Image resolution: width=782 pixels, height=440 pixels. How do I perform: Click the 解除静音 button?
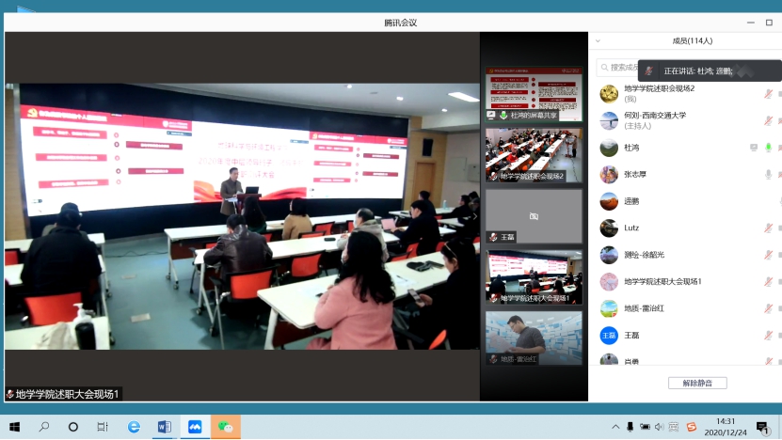point(697,383)
